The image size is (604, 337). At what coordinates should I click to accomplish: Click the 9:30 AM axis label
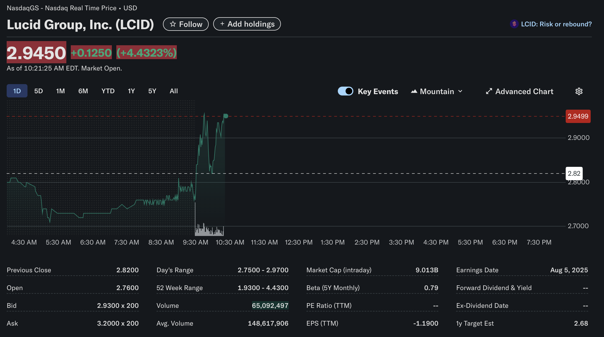[195, 242]
